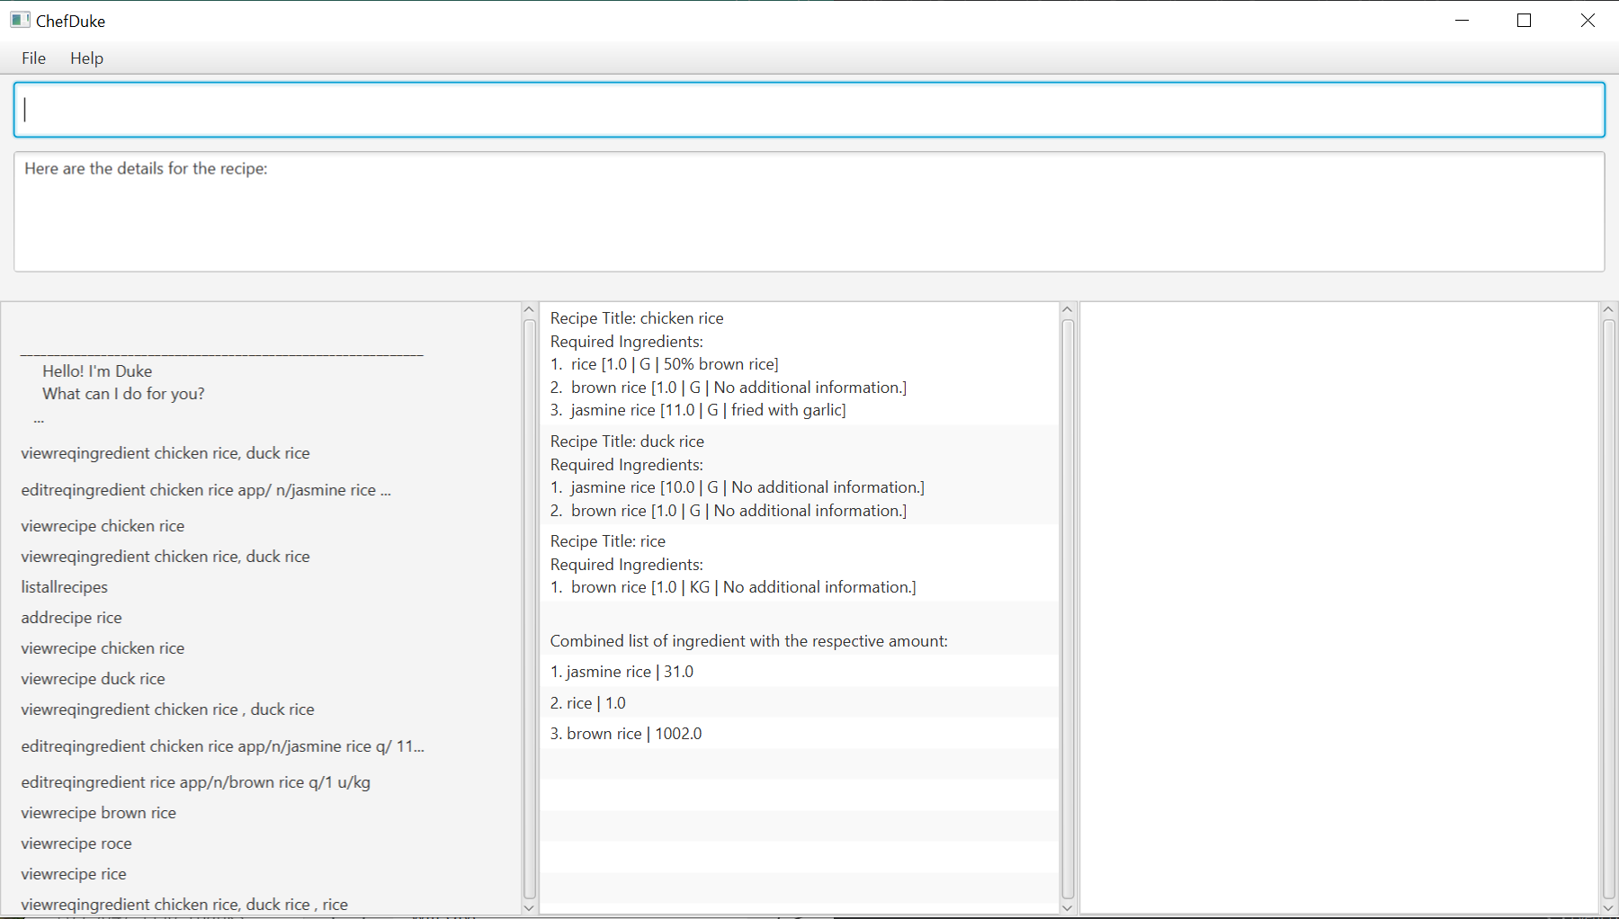Open the File menu
1619x919 pixels.
[33, 58]
